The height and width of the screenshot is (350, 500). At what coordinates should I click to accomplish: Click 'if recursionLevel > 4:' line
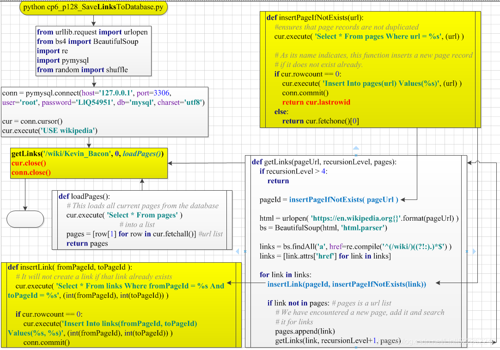click(293, 171)
